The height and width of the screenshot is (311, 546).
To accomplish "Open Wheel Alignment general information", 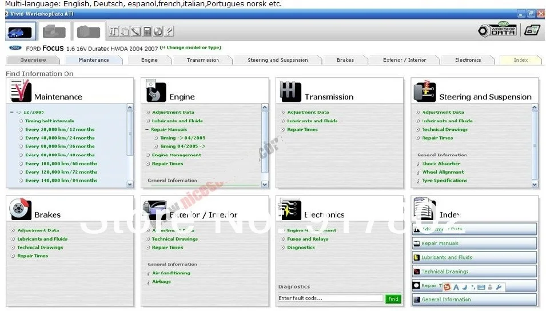I will coord(443,172).
